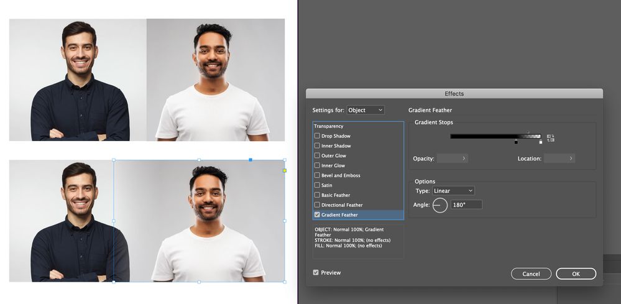The image size is (621, 304).
Task: Enable the Inner Glow checkbox
Action: (317, 165)
